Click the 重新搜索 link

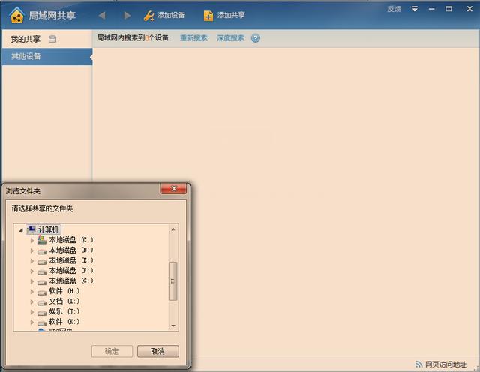[x=193, y=38]
